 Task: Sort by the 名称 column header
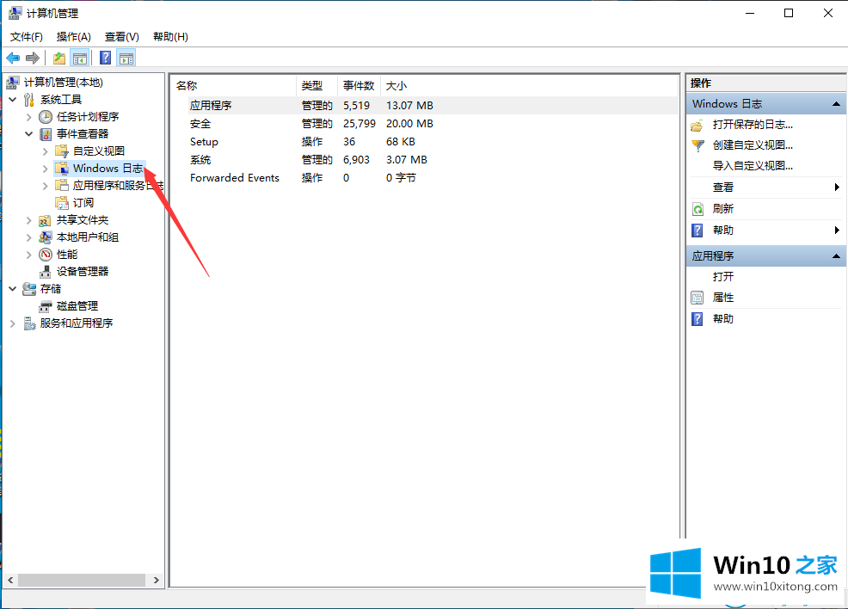[x=234, y=85]
